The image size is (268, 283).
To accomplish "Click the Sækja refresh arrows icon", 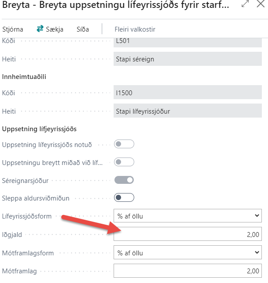I will pyautogui.click(x=40, y=29).
